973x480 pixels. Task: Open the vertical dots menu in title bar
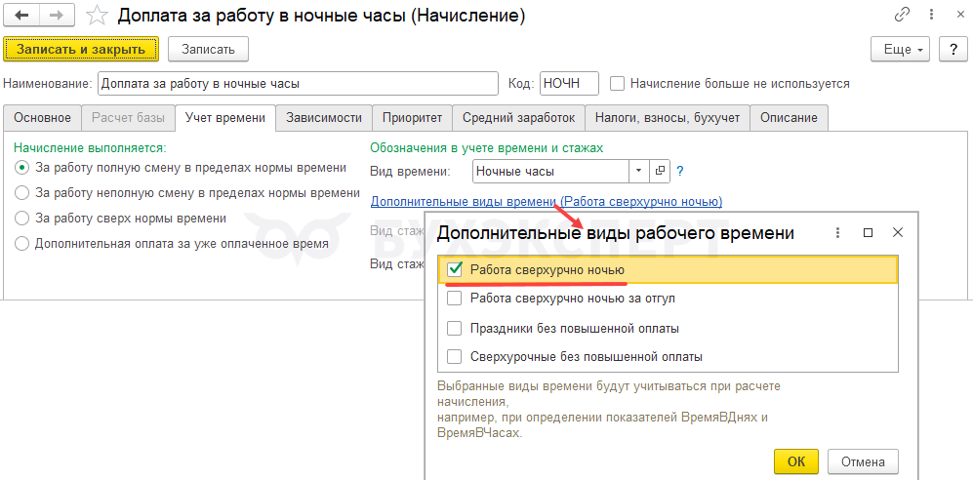(927, 16)
